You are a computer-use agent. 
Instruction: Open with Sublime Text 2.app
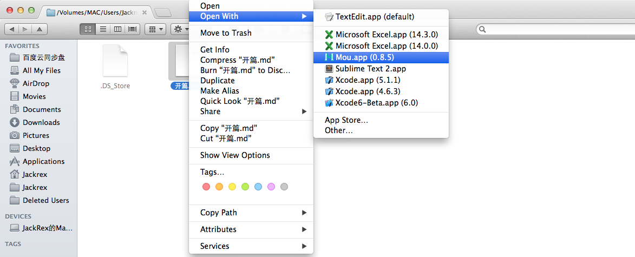pyautogui.click(x=381, y=68)
